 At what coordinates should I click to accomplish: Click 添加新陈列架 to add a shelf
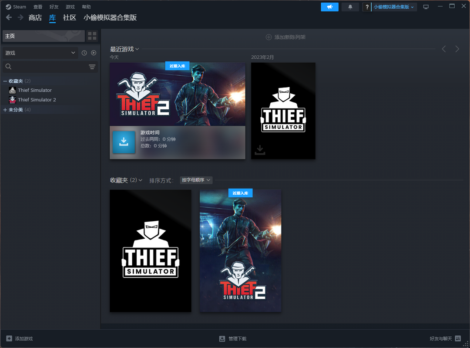(285, 37)
